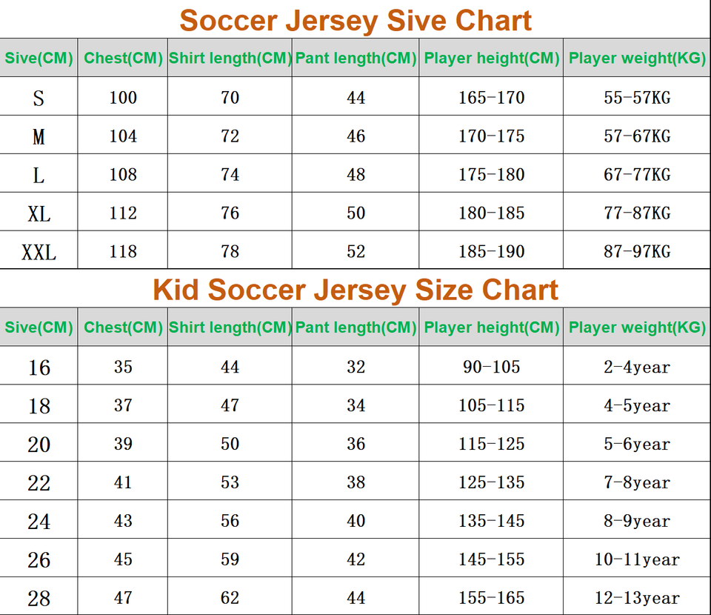Click kid size 16 cell

pyautogui.click(x=39, y=368)
